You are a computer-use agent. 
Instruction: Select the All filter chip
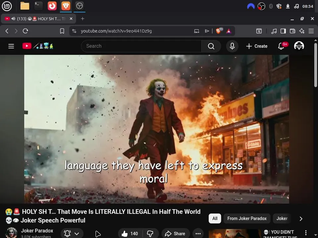(x=215, y=218)
